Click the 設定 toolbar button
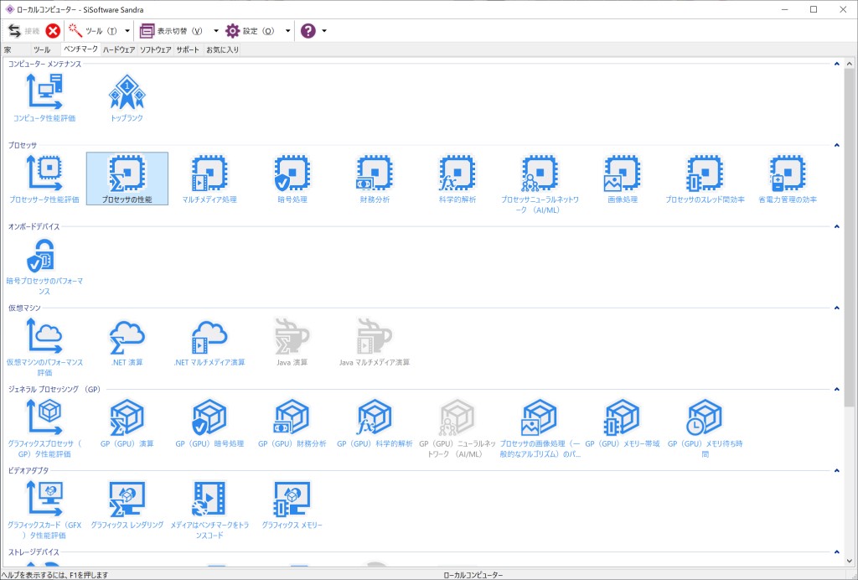Viewport: 858px width, 580px height. coord(251,31)
